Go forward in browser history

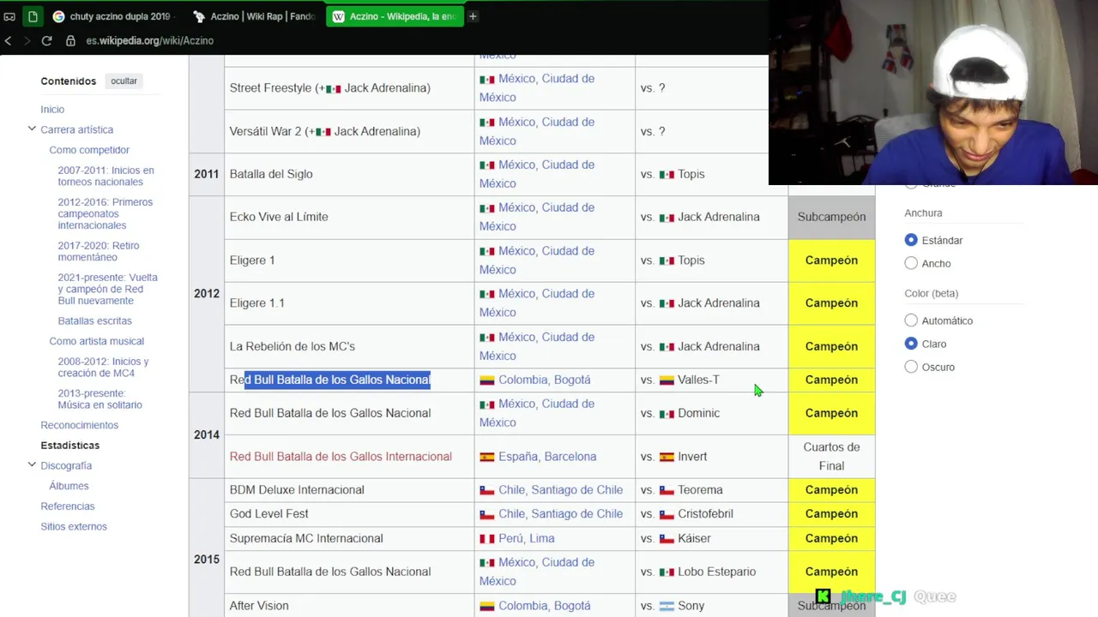(27, 40)
